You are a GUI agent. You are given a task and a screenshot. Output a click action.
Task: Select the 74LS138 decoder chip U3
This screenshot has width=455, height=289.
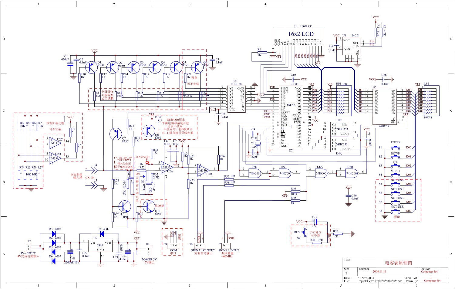[x=237, y=99]
